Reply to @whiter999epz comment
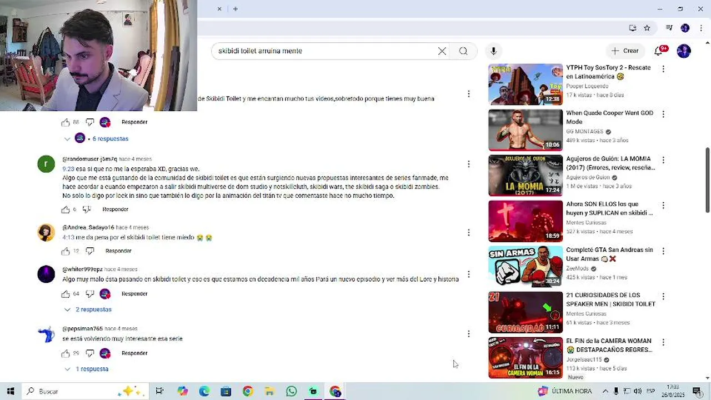The height and width of the screenshot is (400, 711). tap(134, 294)
